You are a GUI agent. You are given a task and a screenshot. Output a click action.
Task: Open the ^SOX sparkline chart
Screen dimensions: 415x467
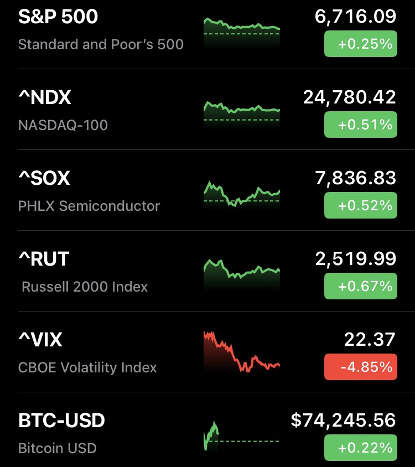coord(242,195)
